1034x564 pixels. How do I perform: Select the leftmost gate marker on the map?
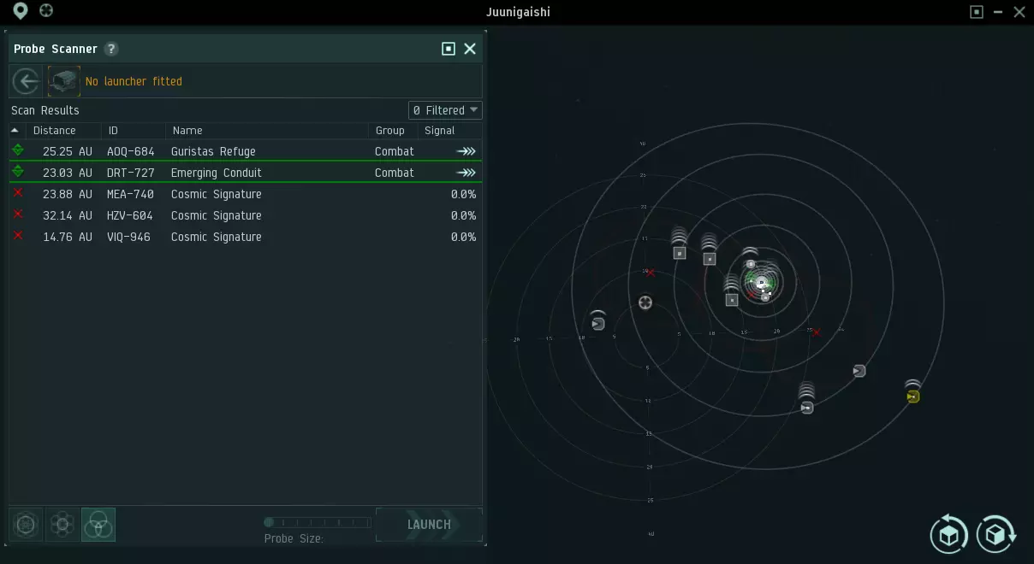598,324
